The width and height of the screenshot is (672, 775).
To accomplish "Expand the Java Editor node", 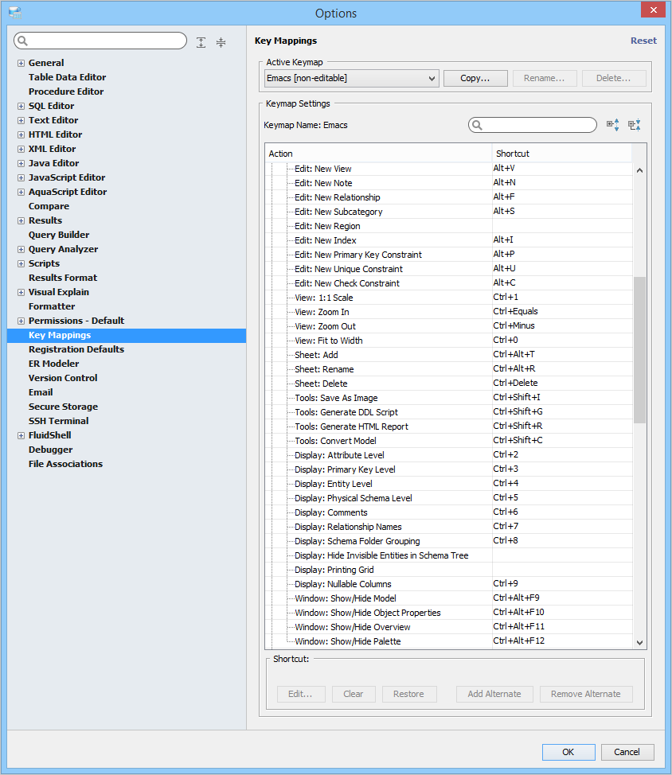I will tap(21, 164).
